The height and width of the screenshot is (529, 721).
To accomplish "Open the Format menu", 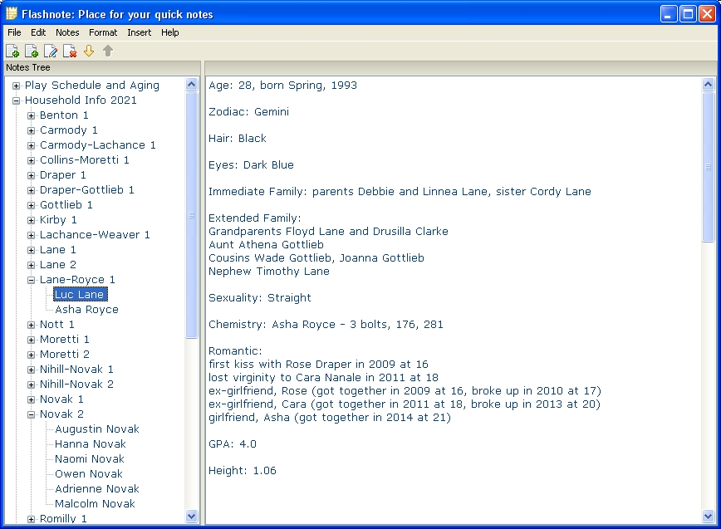I will click(x=103, y=32).
